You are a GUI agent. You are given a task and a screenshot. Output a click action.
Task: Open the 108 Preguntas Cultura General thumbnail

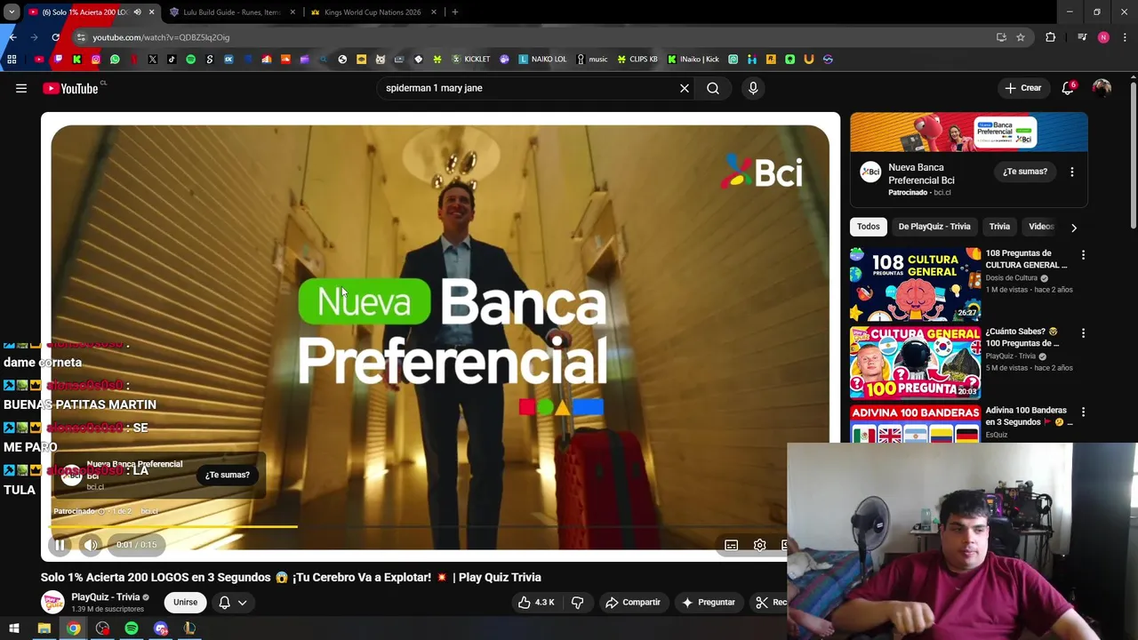[x=915, y=284]
